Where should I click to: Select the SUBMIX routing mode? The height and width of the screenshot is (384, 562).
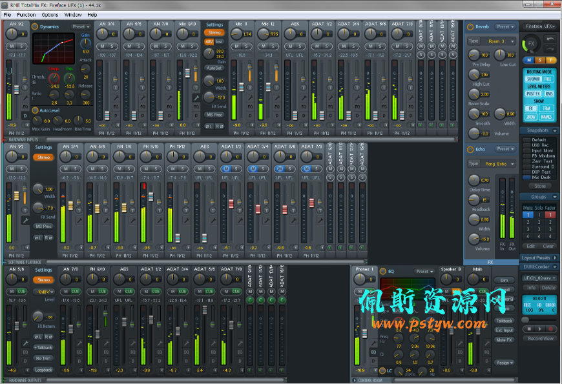click(534, 79)
